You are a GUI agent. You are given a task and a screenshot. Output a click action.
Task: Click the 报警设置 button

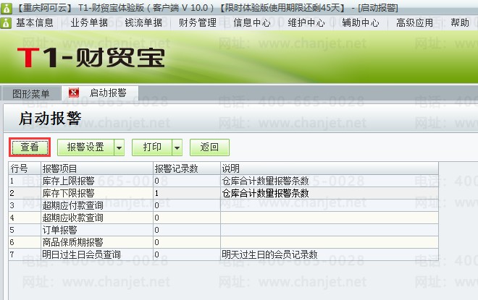pyautogui.click(x=85, y=147)
